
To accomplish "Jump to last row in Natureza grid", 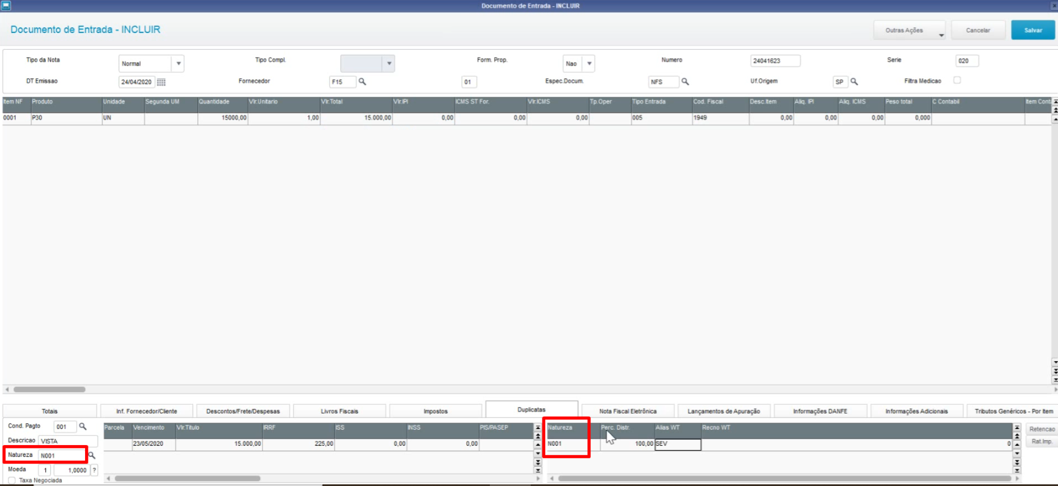I will [1017, 470].
